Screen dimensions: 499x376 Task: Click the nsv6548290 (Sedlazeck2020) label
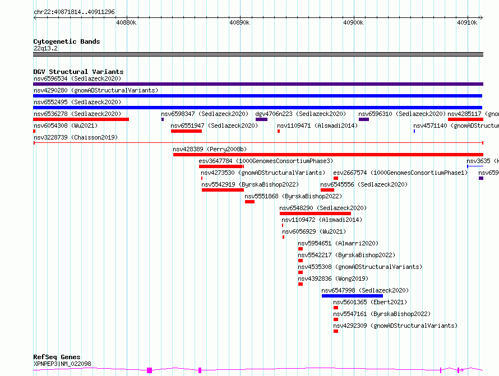pos(323,208)
